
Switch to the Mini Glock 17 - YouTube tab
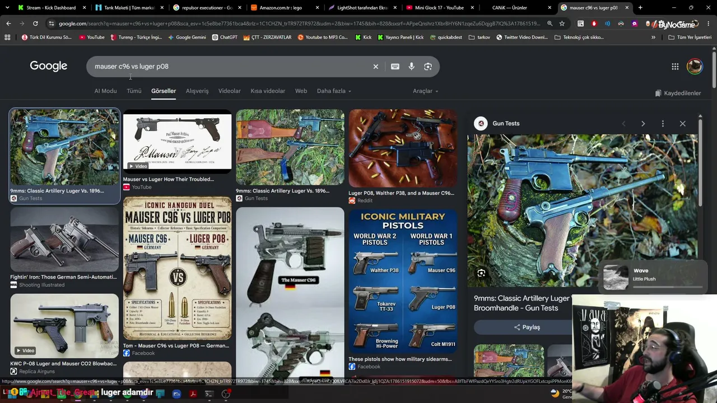(439, 8)
